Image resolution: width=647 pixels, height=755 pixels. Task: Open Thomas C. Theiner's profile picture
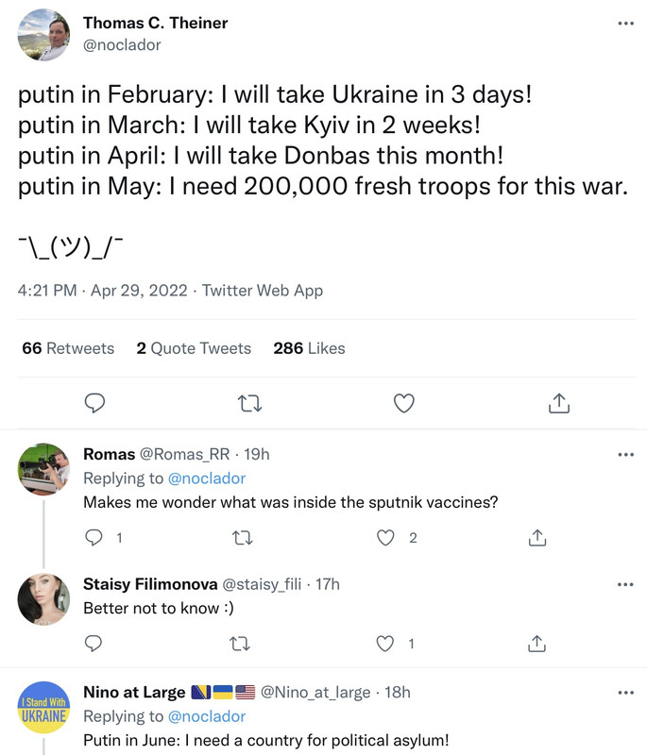point(44,35)
